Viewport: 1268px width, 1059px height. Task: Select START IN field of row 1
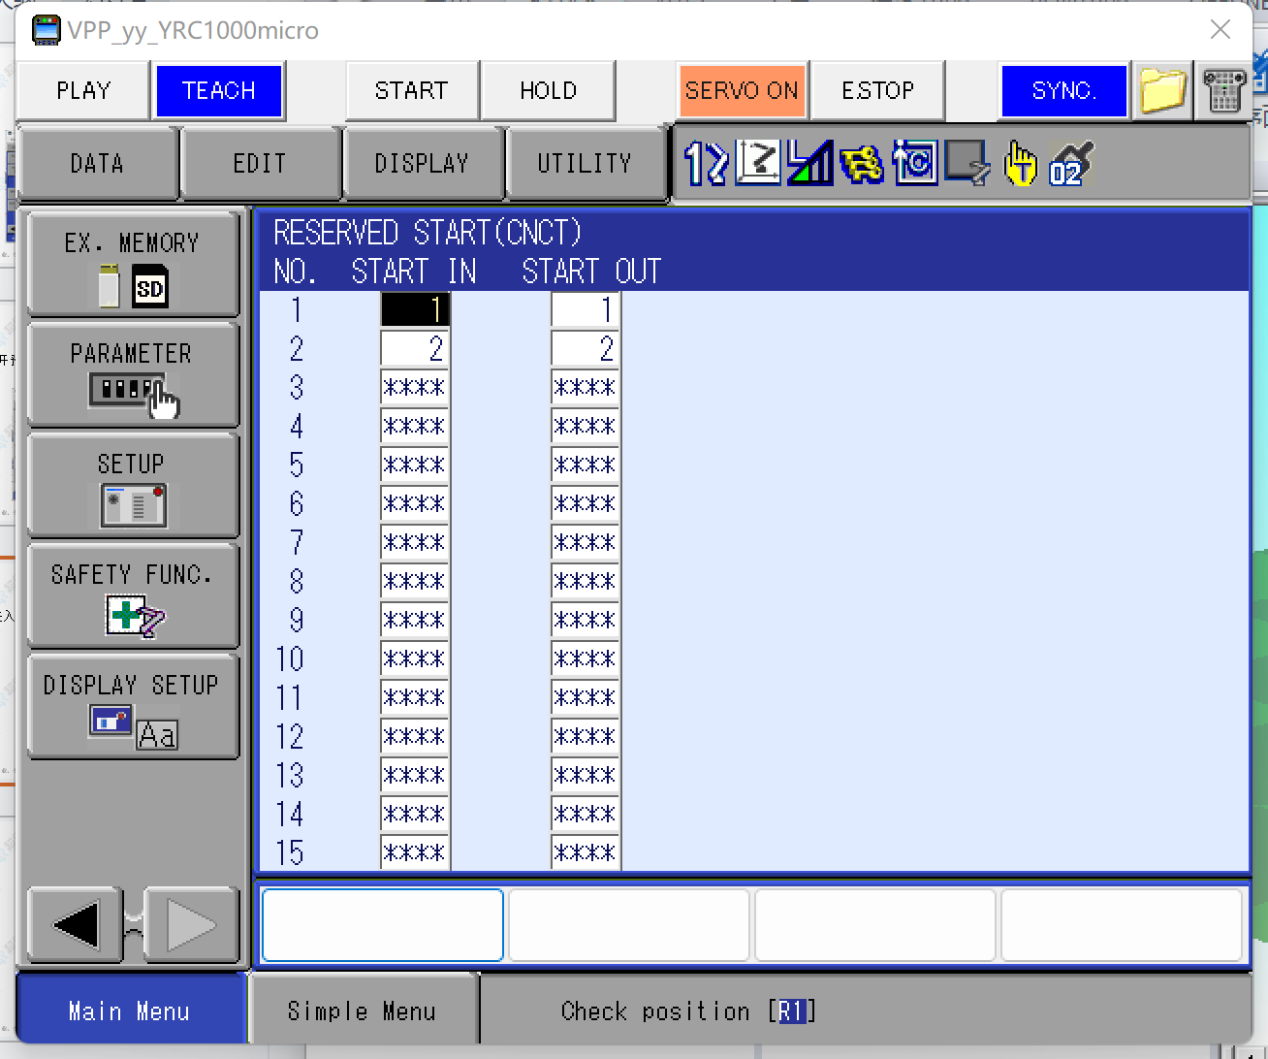point(414,309)
